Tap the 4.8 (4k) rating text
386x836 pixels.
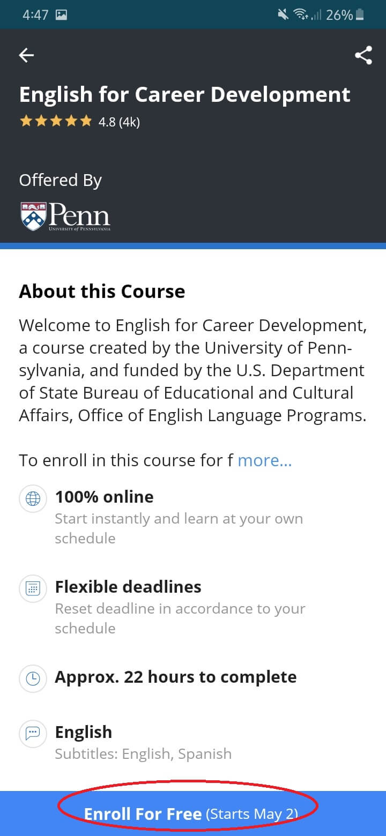pyautogui.click(x=119, y=122)
